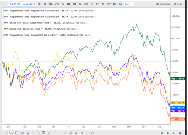188x135 pixels.
Task: Select the short diagonal line segment tool
Action: 49,133
